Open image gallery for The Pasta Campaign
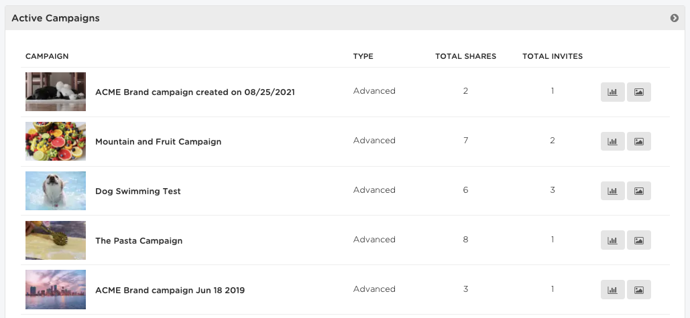The width and height of the screenshot is (690, 318). coord(638,240)
